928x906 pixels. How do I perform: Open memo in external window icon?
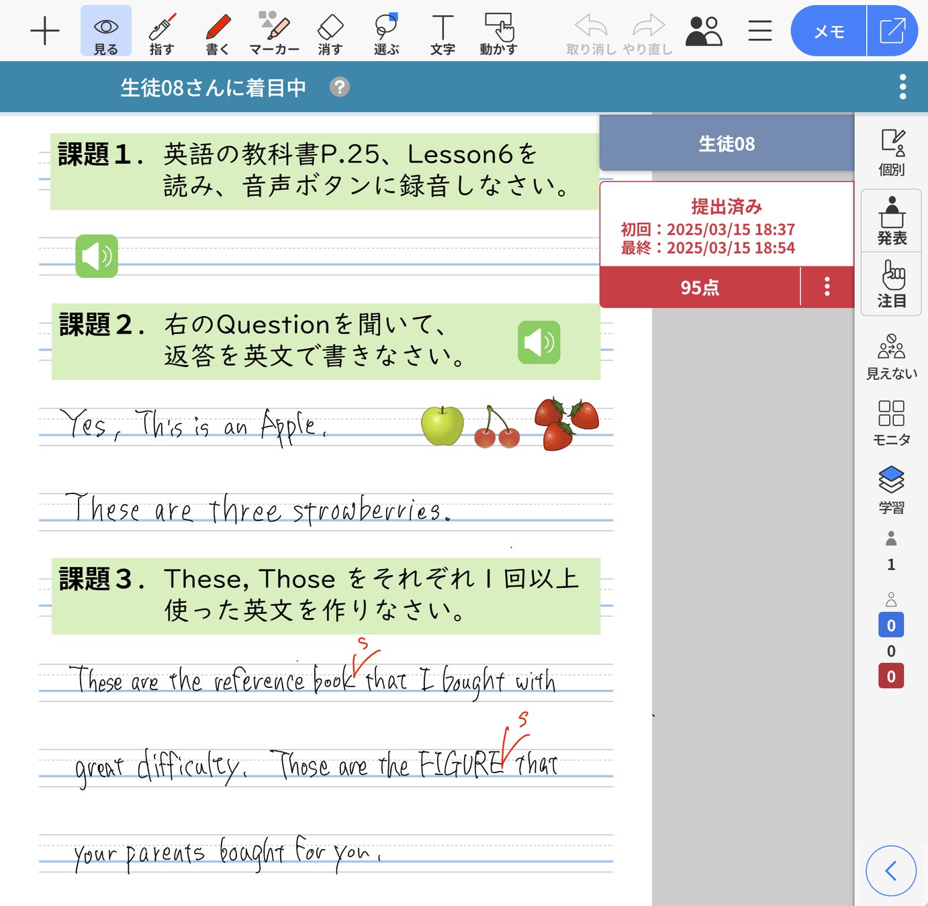click(x=892, y=31)
